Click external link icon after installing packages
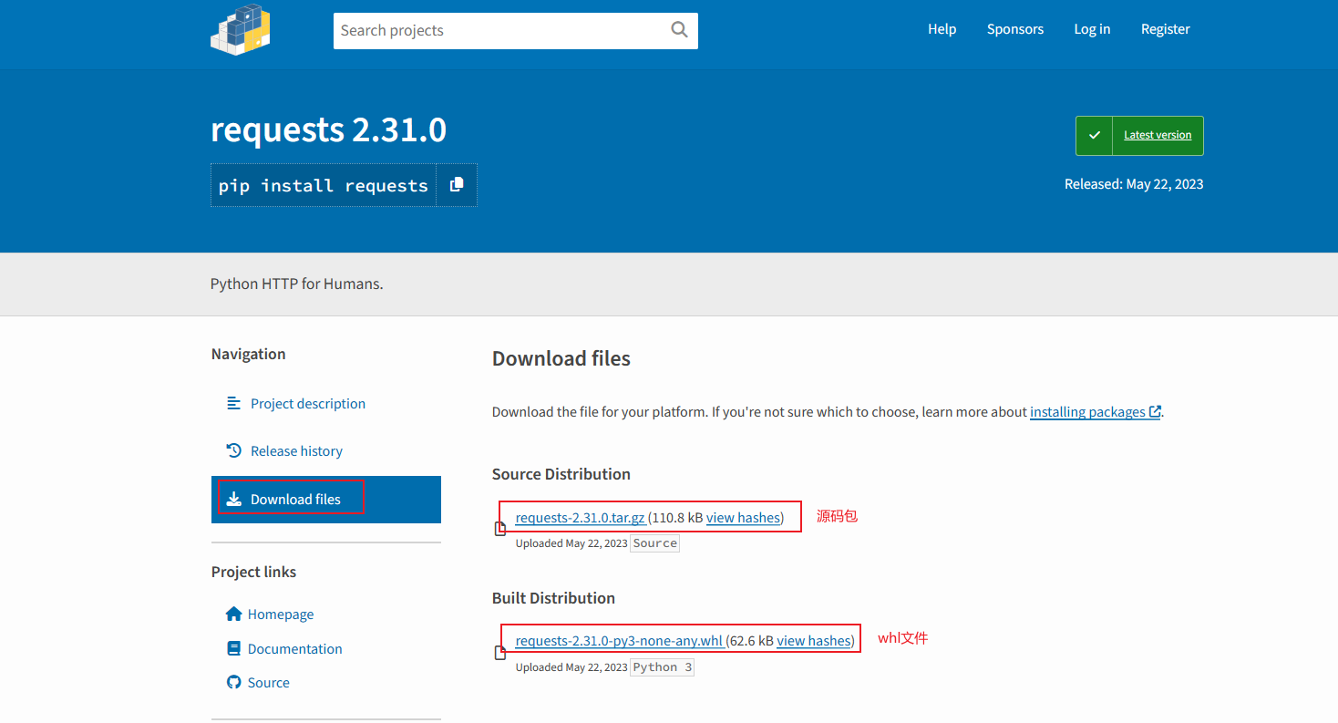The height and width of the screenshot is (723, 1338). (1155, 411)
